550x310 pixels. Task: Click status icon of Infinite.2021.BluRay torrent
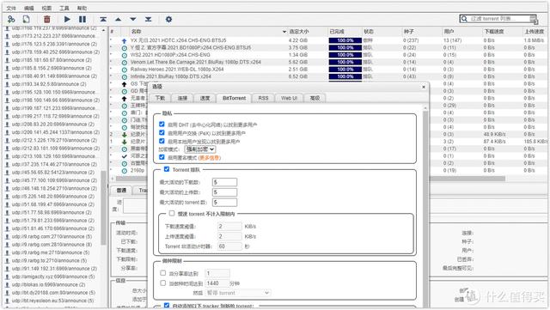click(124, 76)
